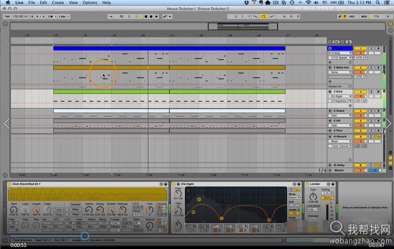Edit the 132.00 tempo field
Screen dimensions: 394x249
coord(18,16)
